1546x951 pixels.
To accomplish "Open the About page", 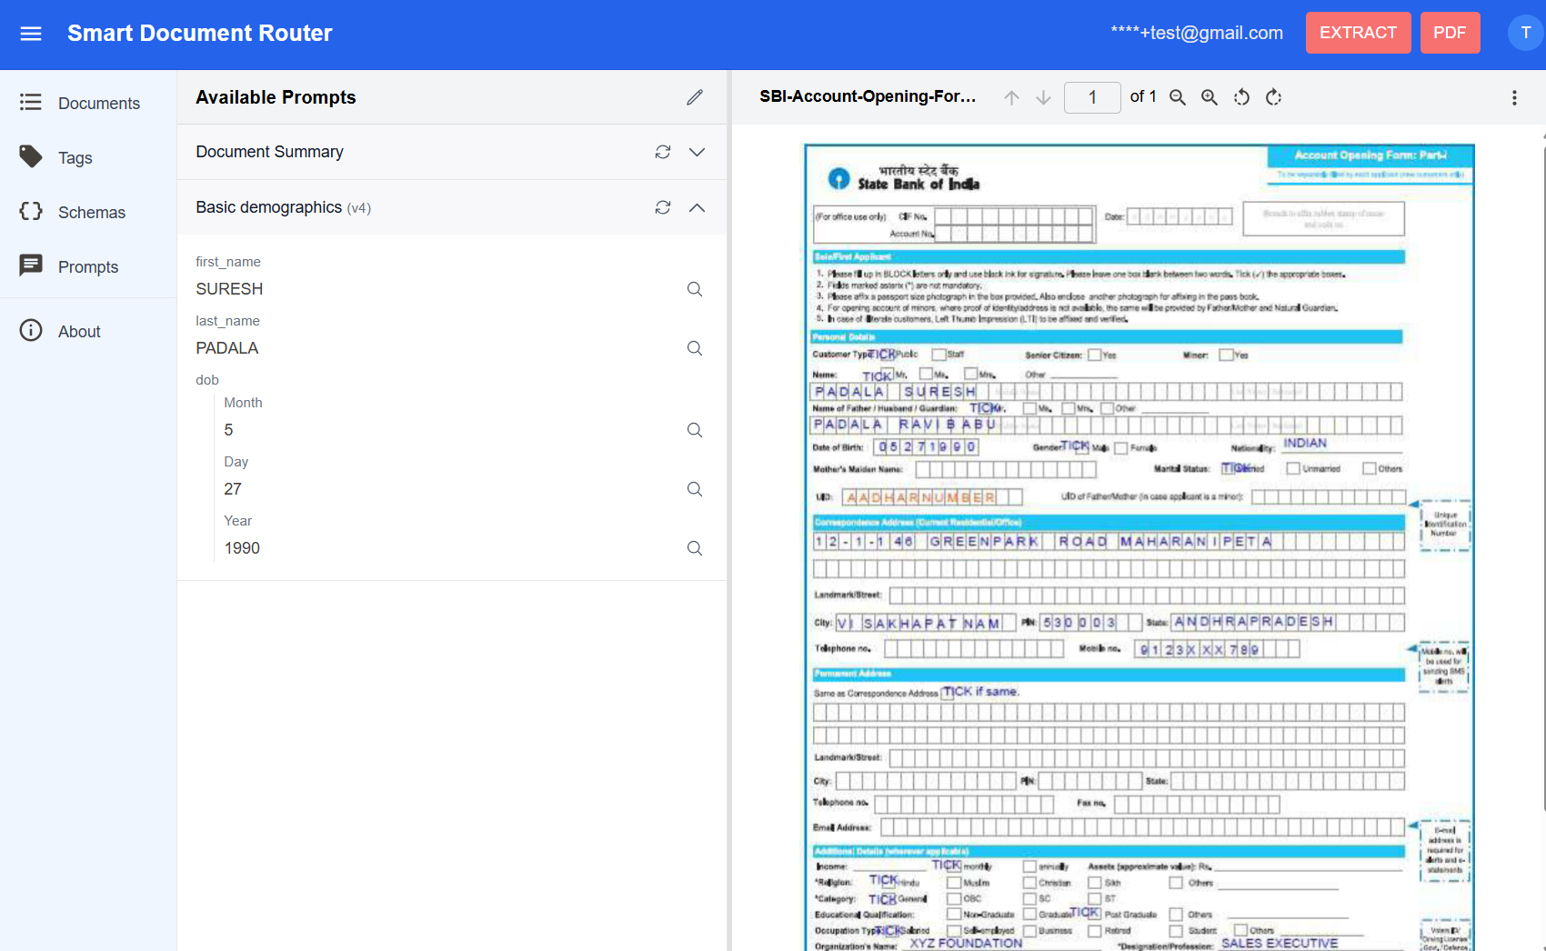I will [88, 331].
